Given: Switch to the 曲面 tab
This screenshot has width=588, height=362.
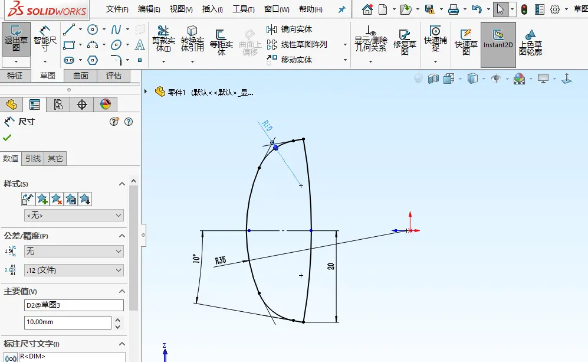Looking at the screenshot, I should [81, 76].
